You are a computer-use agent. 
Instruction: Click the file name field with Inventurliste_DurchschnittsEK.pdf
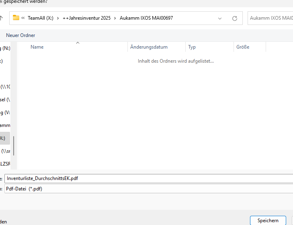[x=149, y=178]
